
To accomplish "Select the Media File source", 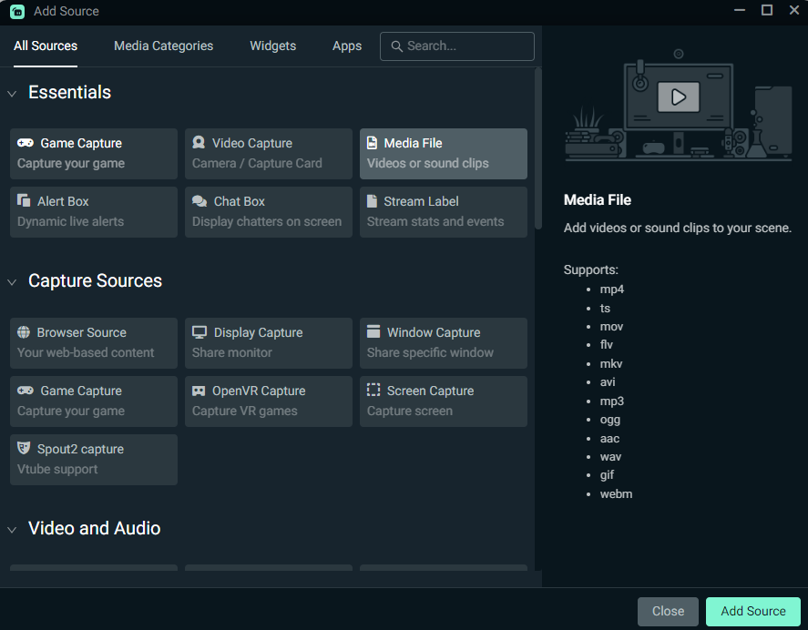I will (443, 153).
